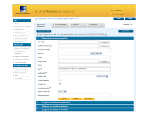This screenshot has height=115, width=145.
Task: Click into the Nombre de Empresa field
Action: click(x=84, y=50)
